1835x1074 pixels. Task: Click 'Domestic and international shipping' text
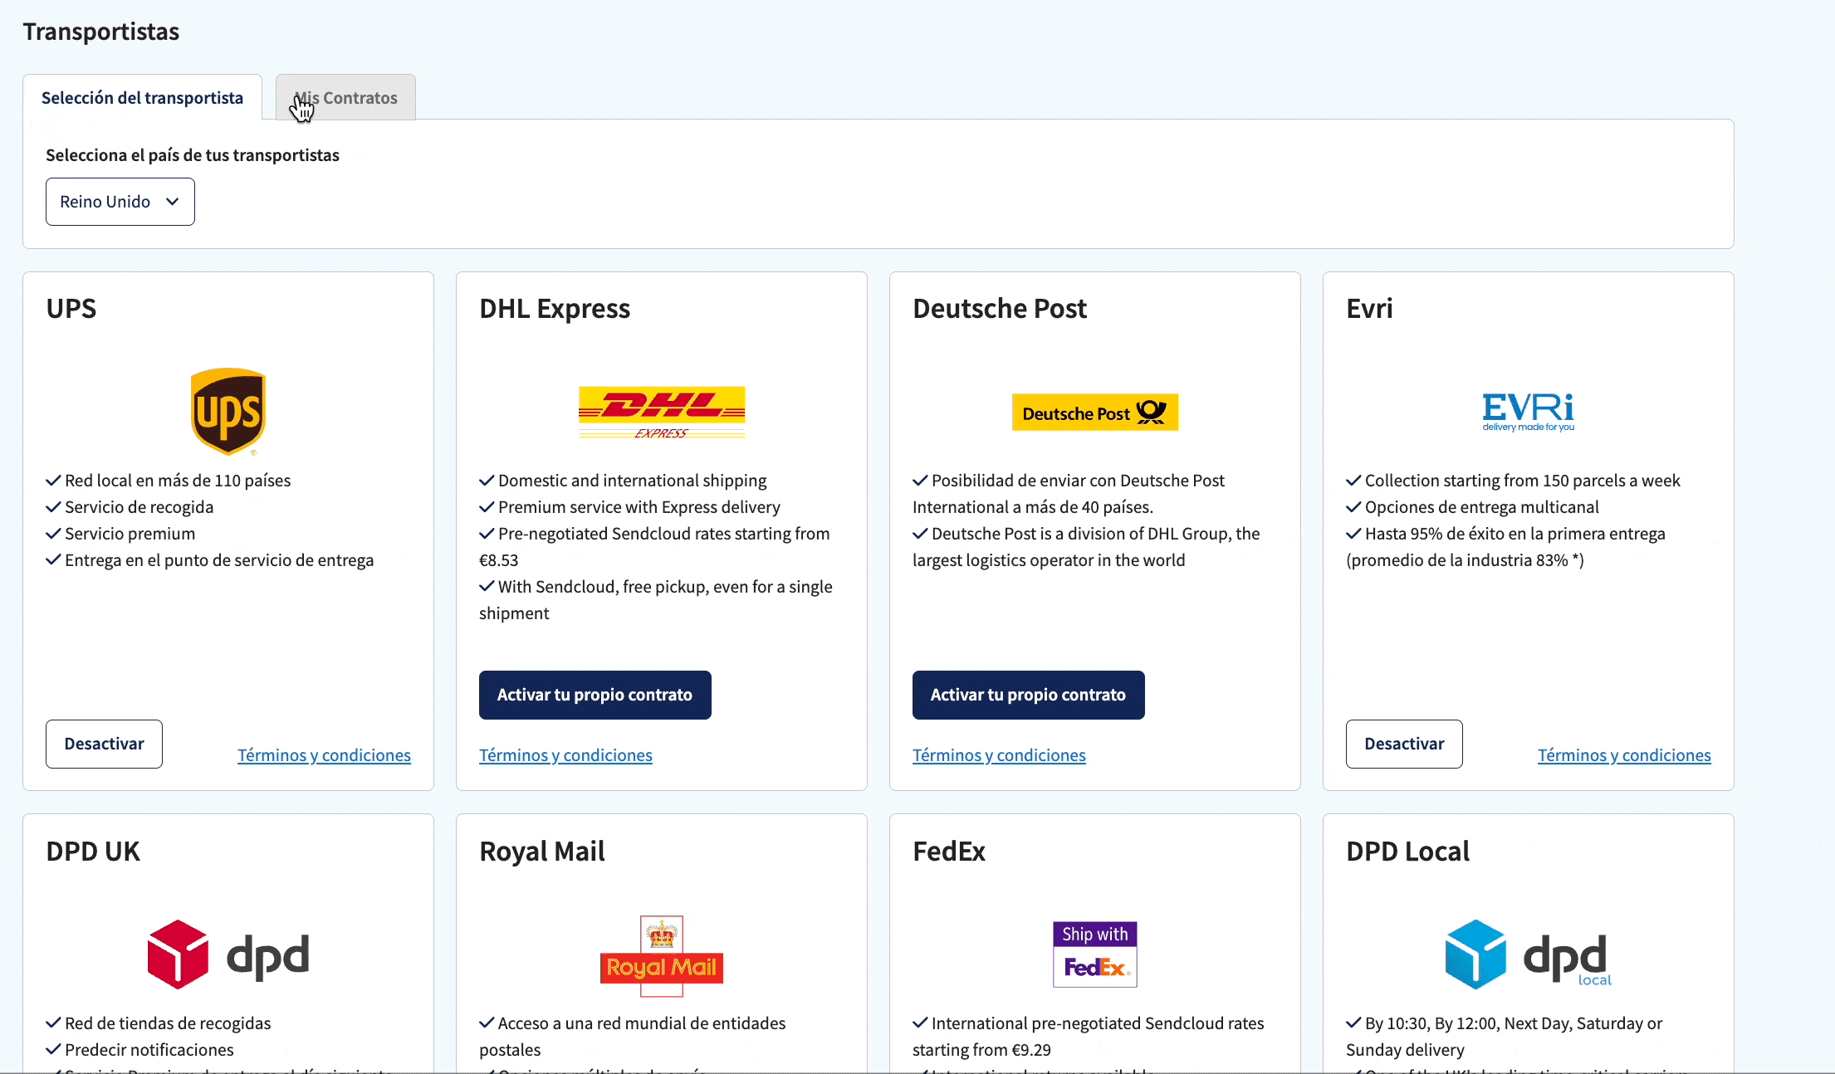pyautogui.click(x=633, y=481)
